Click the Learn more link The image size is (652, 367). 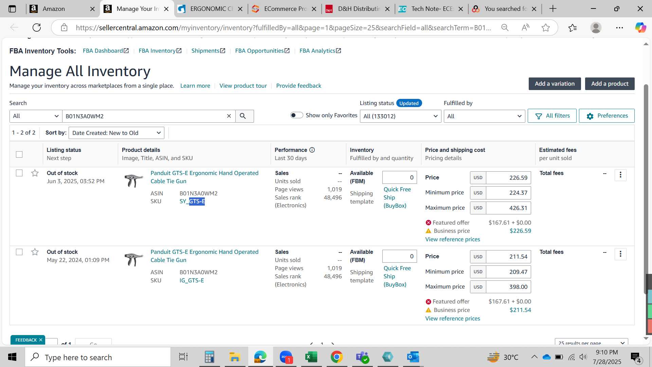(x=195, y=86)
